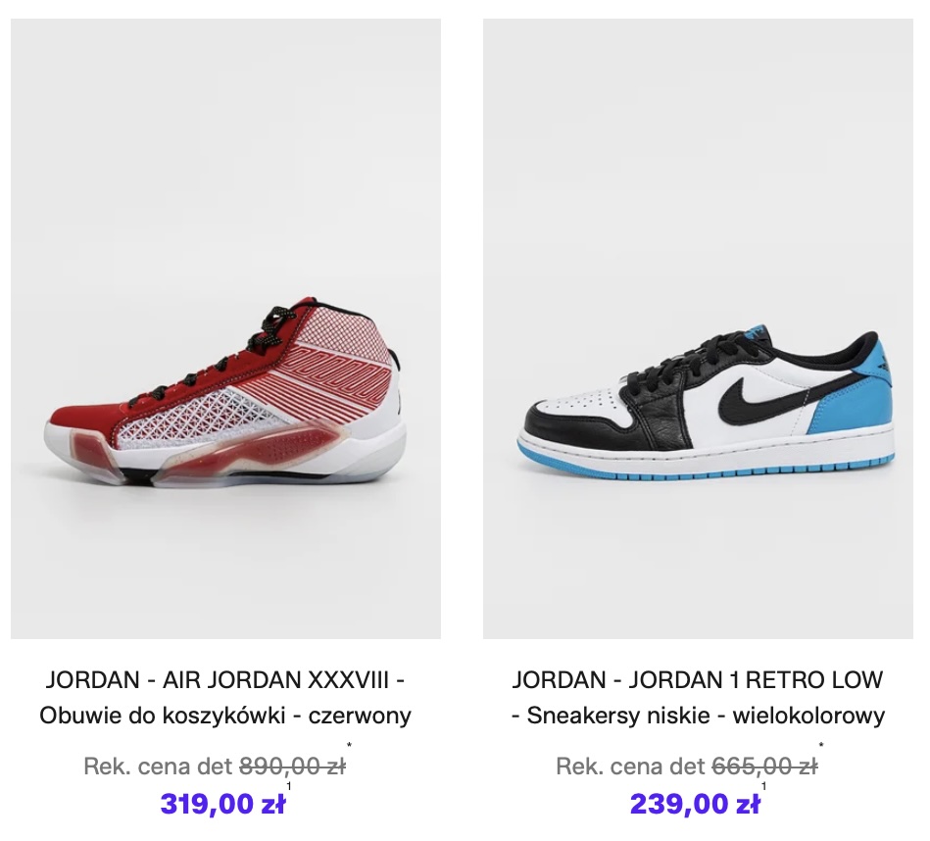Select the JORDAN - AIR JORDAN XXXVIII title
The height and width of the screenshot is (841, 930).
(225, 679)
